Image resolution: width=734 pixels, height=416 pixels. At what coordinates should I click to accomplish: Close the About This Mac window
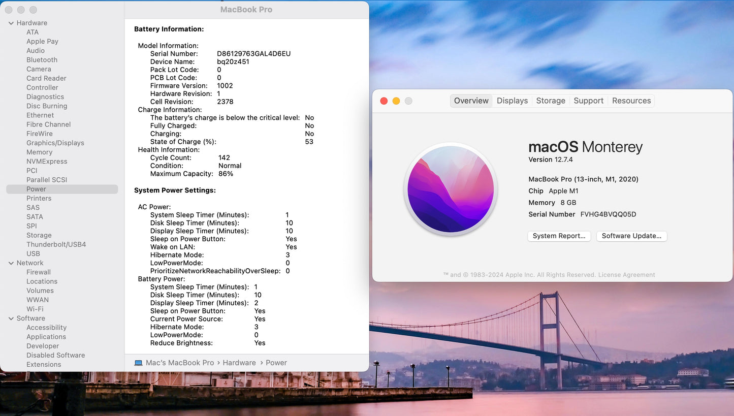[x=384, y=101]
